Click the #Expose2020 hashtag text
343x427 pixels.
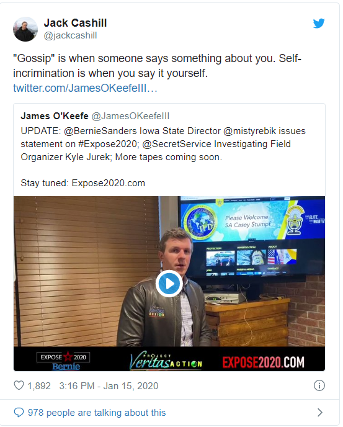point(109,144)
